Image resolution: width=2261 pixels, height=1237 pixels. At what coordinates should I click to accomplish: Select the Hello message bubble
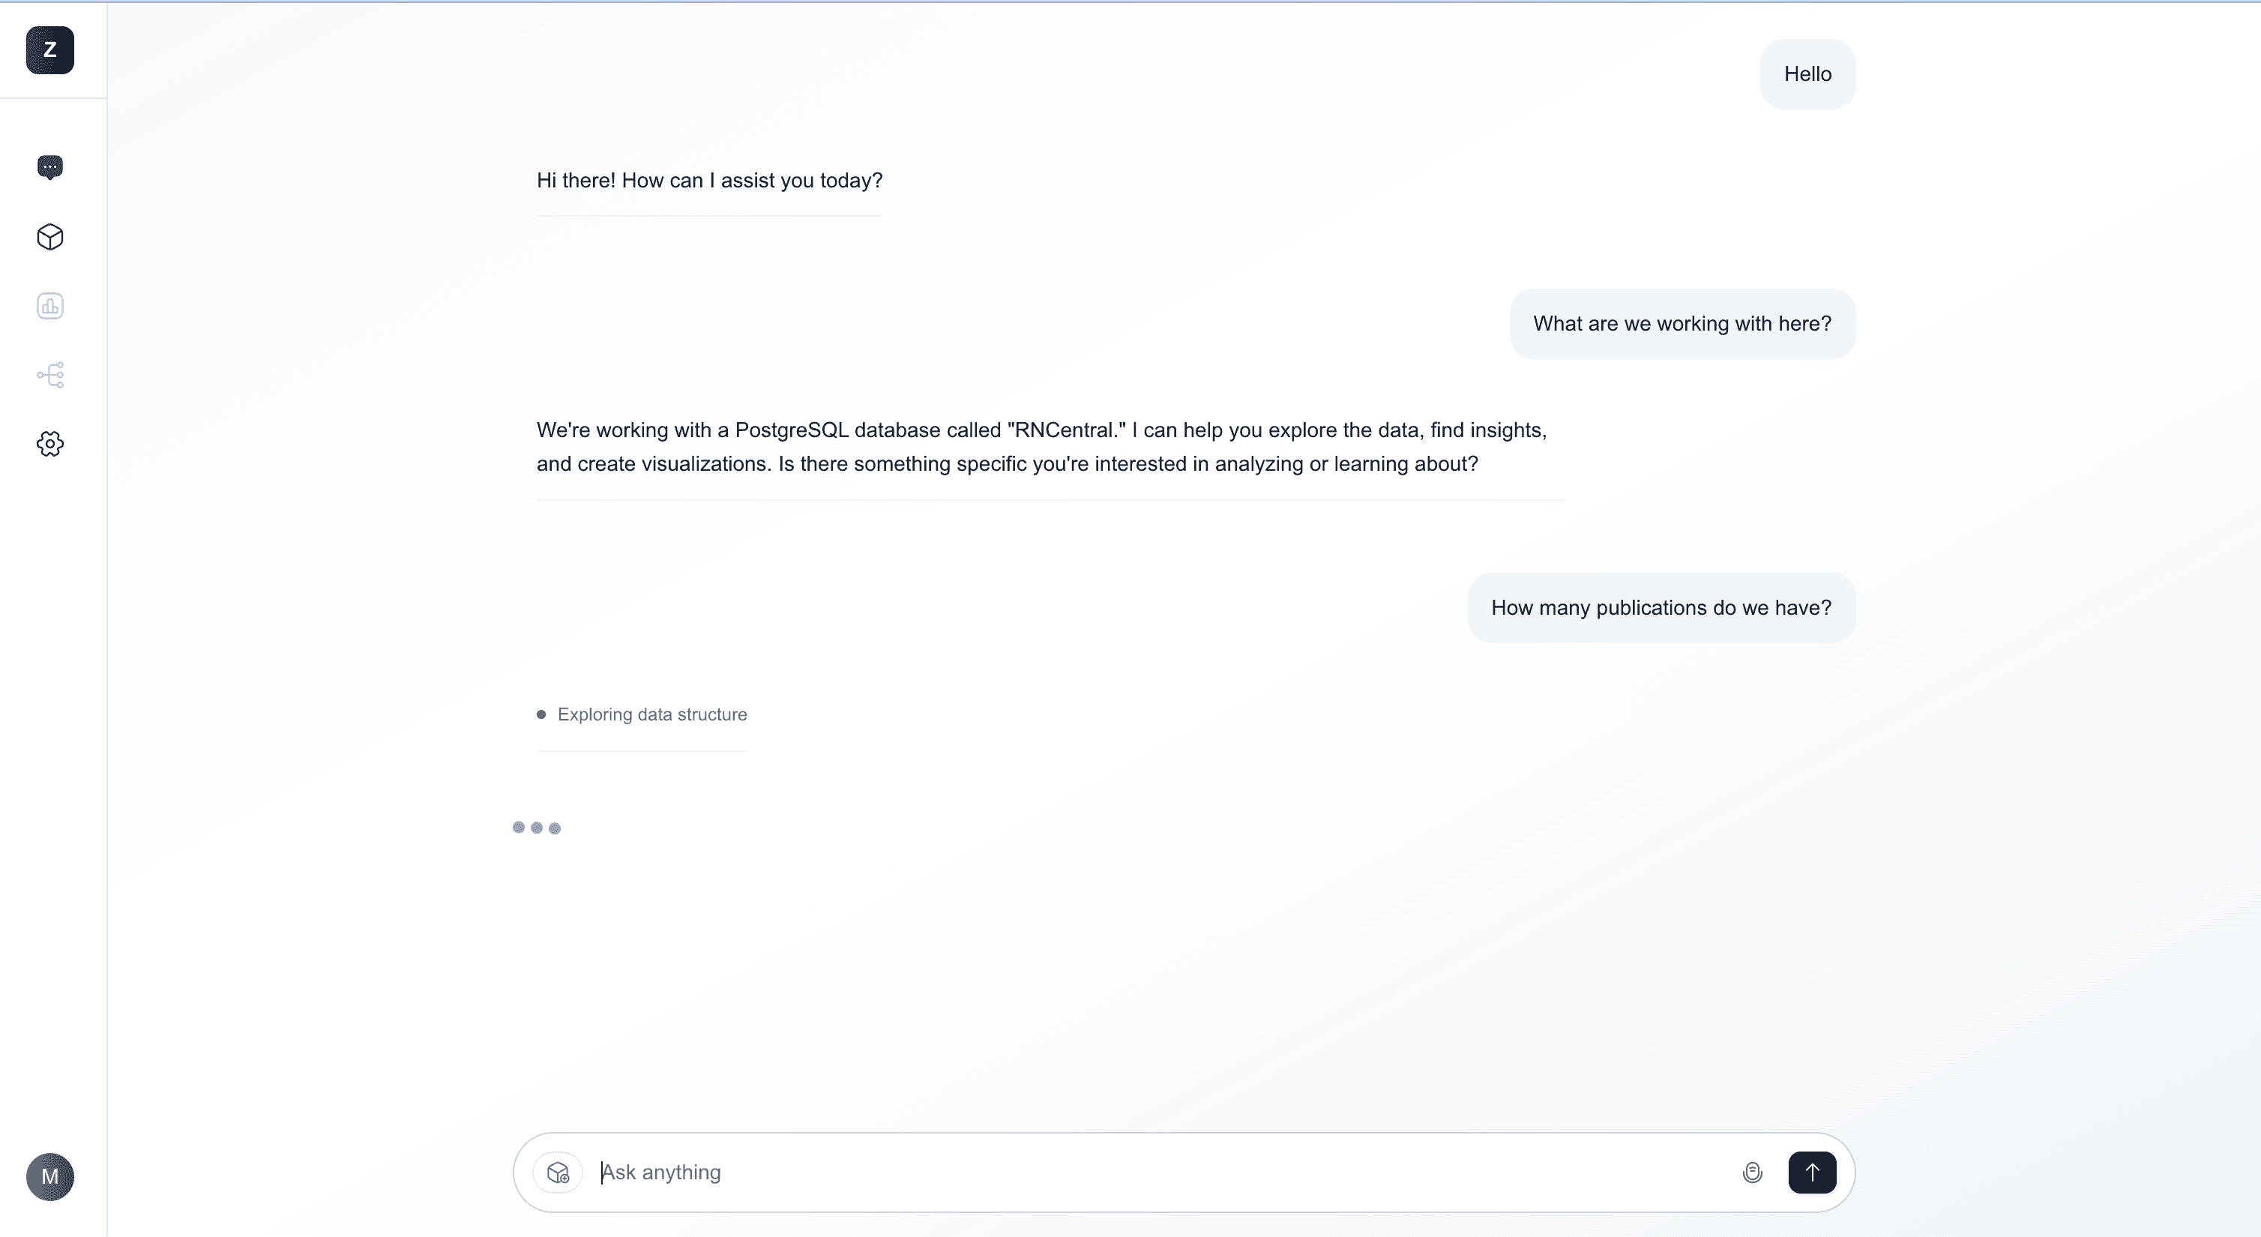point(1807,73)
